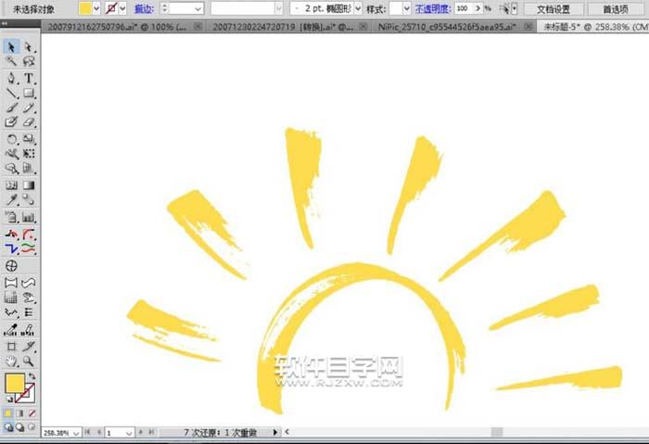Screen dimensions: 649x444
Task: Pick the Blend tool
Action: (29, 200)
